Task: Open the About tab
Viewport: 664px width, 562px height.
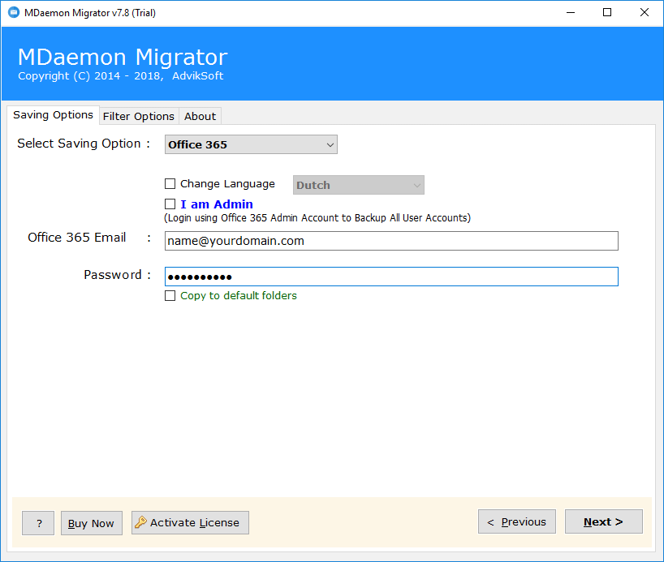Action: click(200, 115)
